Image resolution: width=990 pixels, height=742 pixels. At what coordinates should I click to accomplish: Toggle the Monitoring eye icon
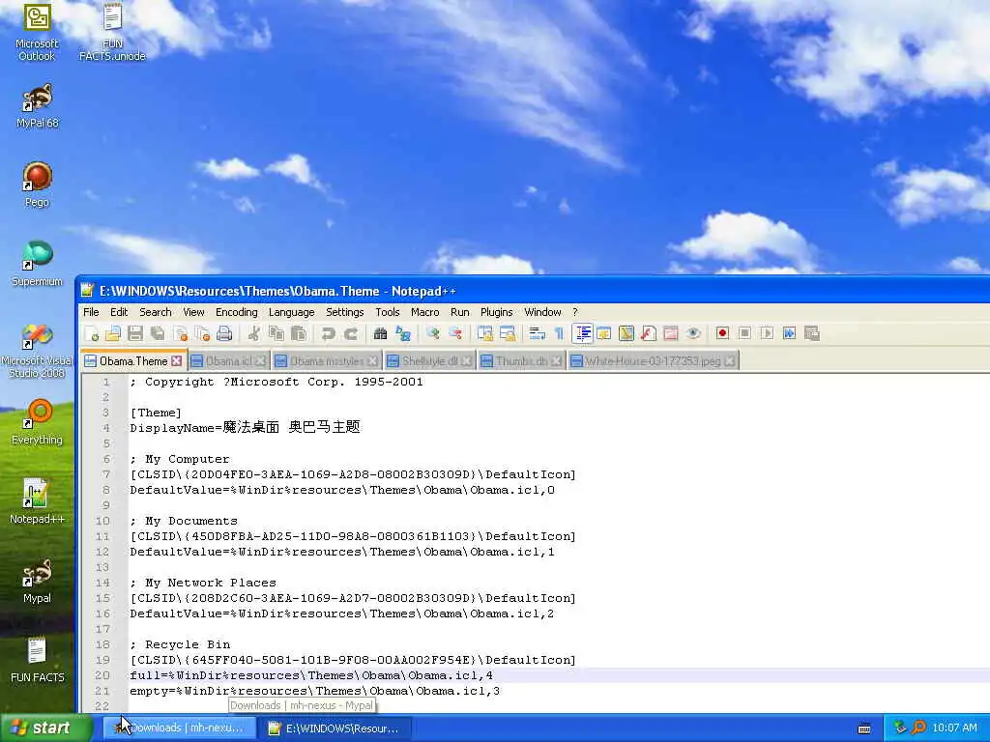693,333
